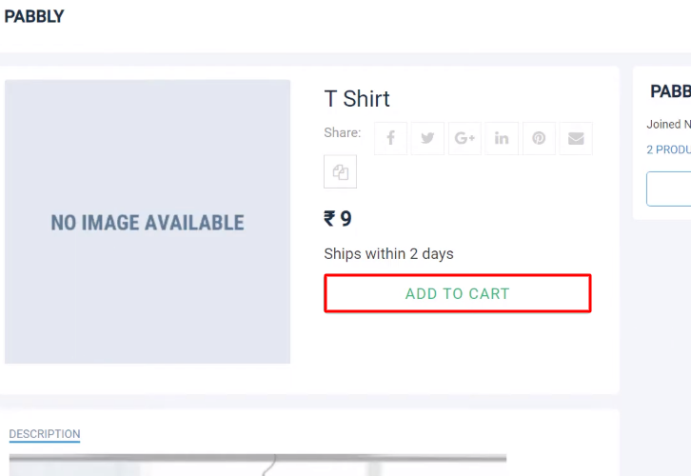
Task: Click the Google Plus share icon
Action: (x=464, y=138)
